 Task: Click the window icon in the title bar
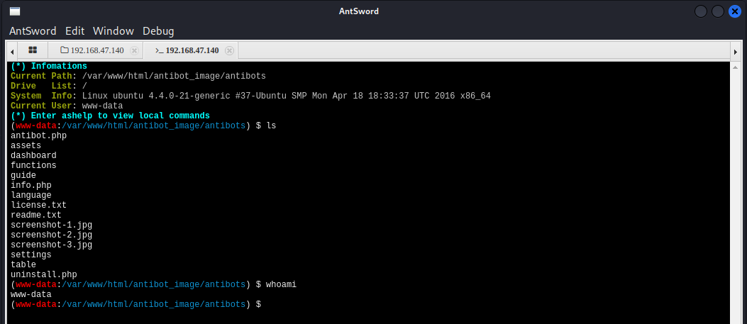15,11
